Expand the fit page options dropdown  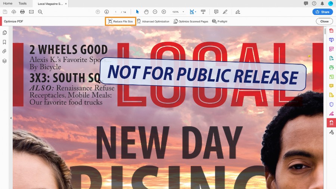click(x=195, y=12)
